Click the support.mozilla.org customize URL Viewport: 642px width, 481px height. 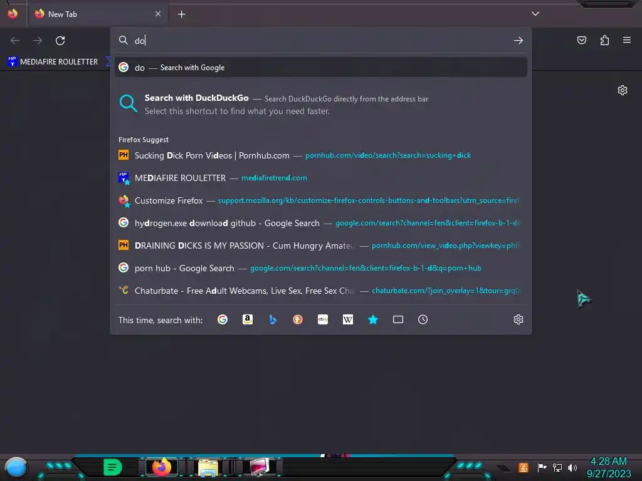click(369, 200)
